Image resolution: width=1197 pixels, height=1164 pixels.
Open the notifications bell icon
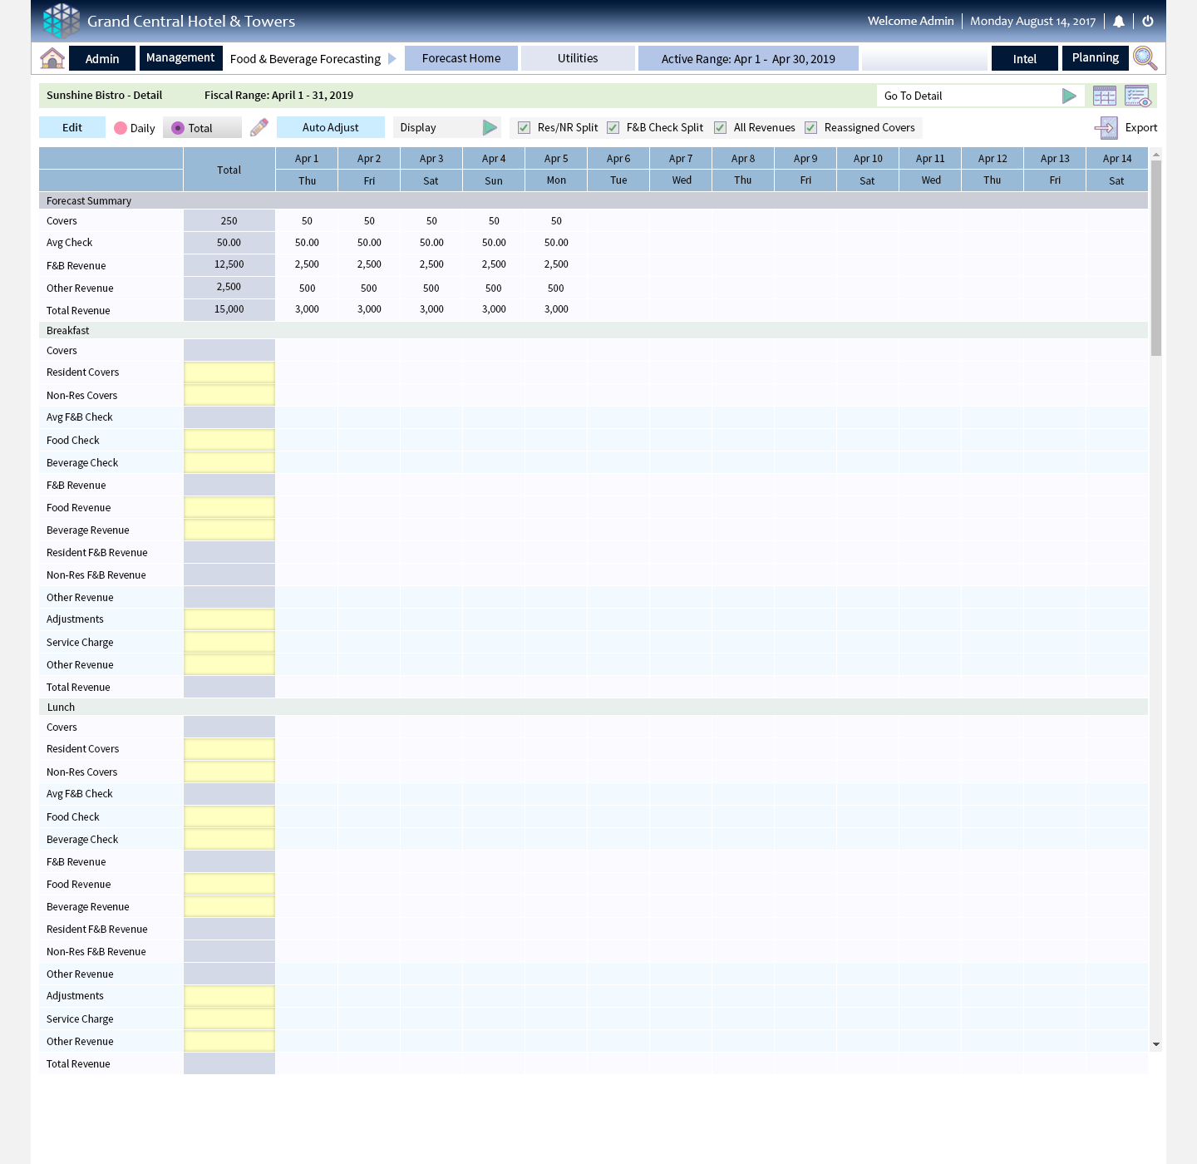[1119, 22]
